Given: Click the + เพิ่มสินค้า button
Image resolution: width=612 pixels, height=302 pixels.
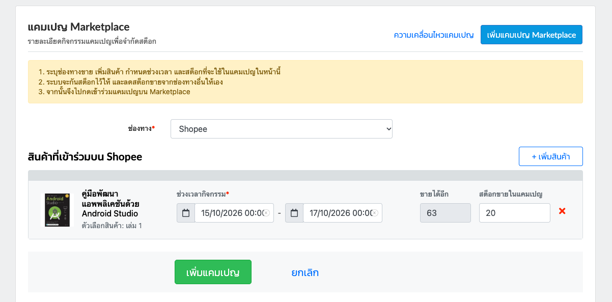Looking at the screenshot, I should click(x=551, y=156).
